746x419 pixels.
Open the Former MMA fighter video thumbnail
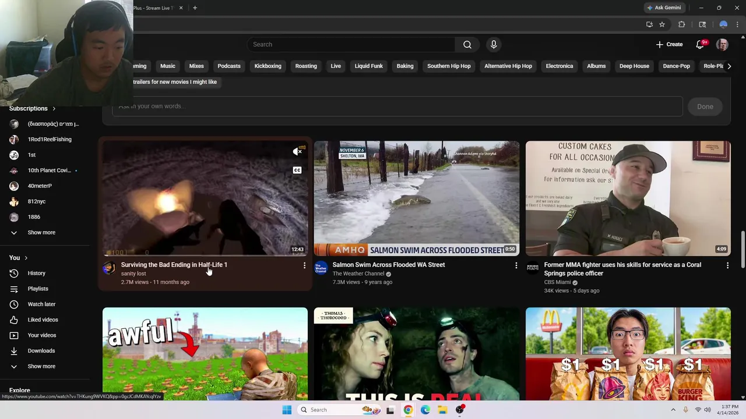pos(628,198)
